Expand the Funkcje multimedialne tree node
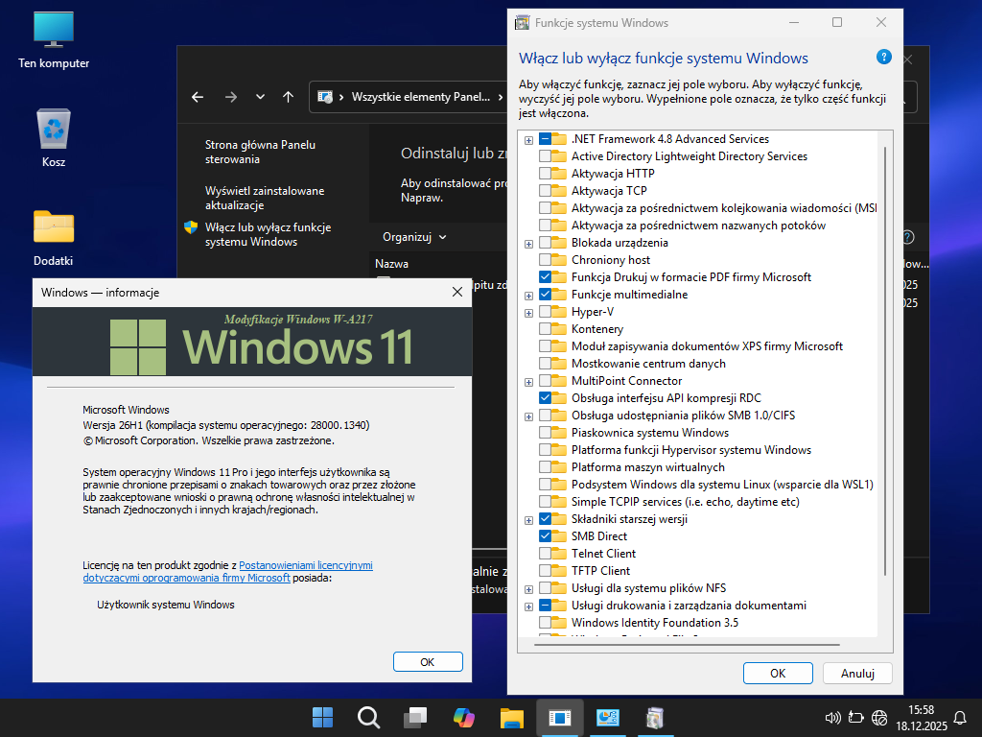This screenshot has height=737, width=982. (x=528, y=296)
